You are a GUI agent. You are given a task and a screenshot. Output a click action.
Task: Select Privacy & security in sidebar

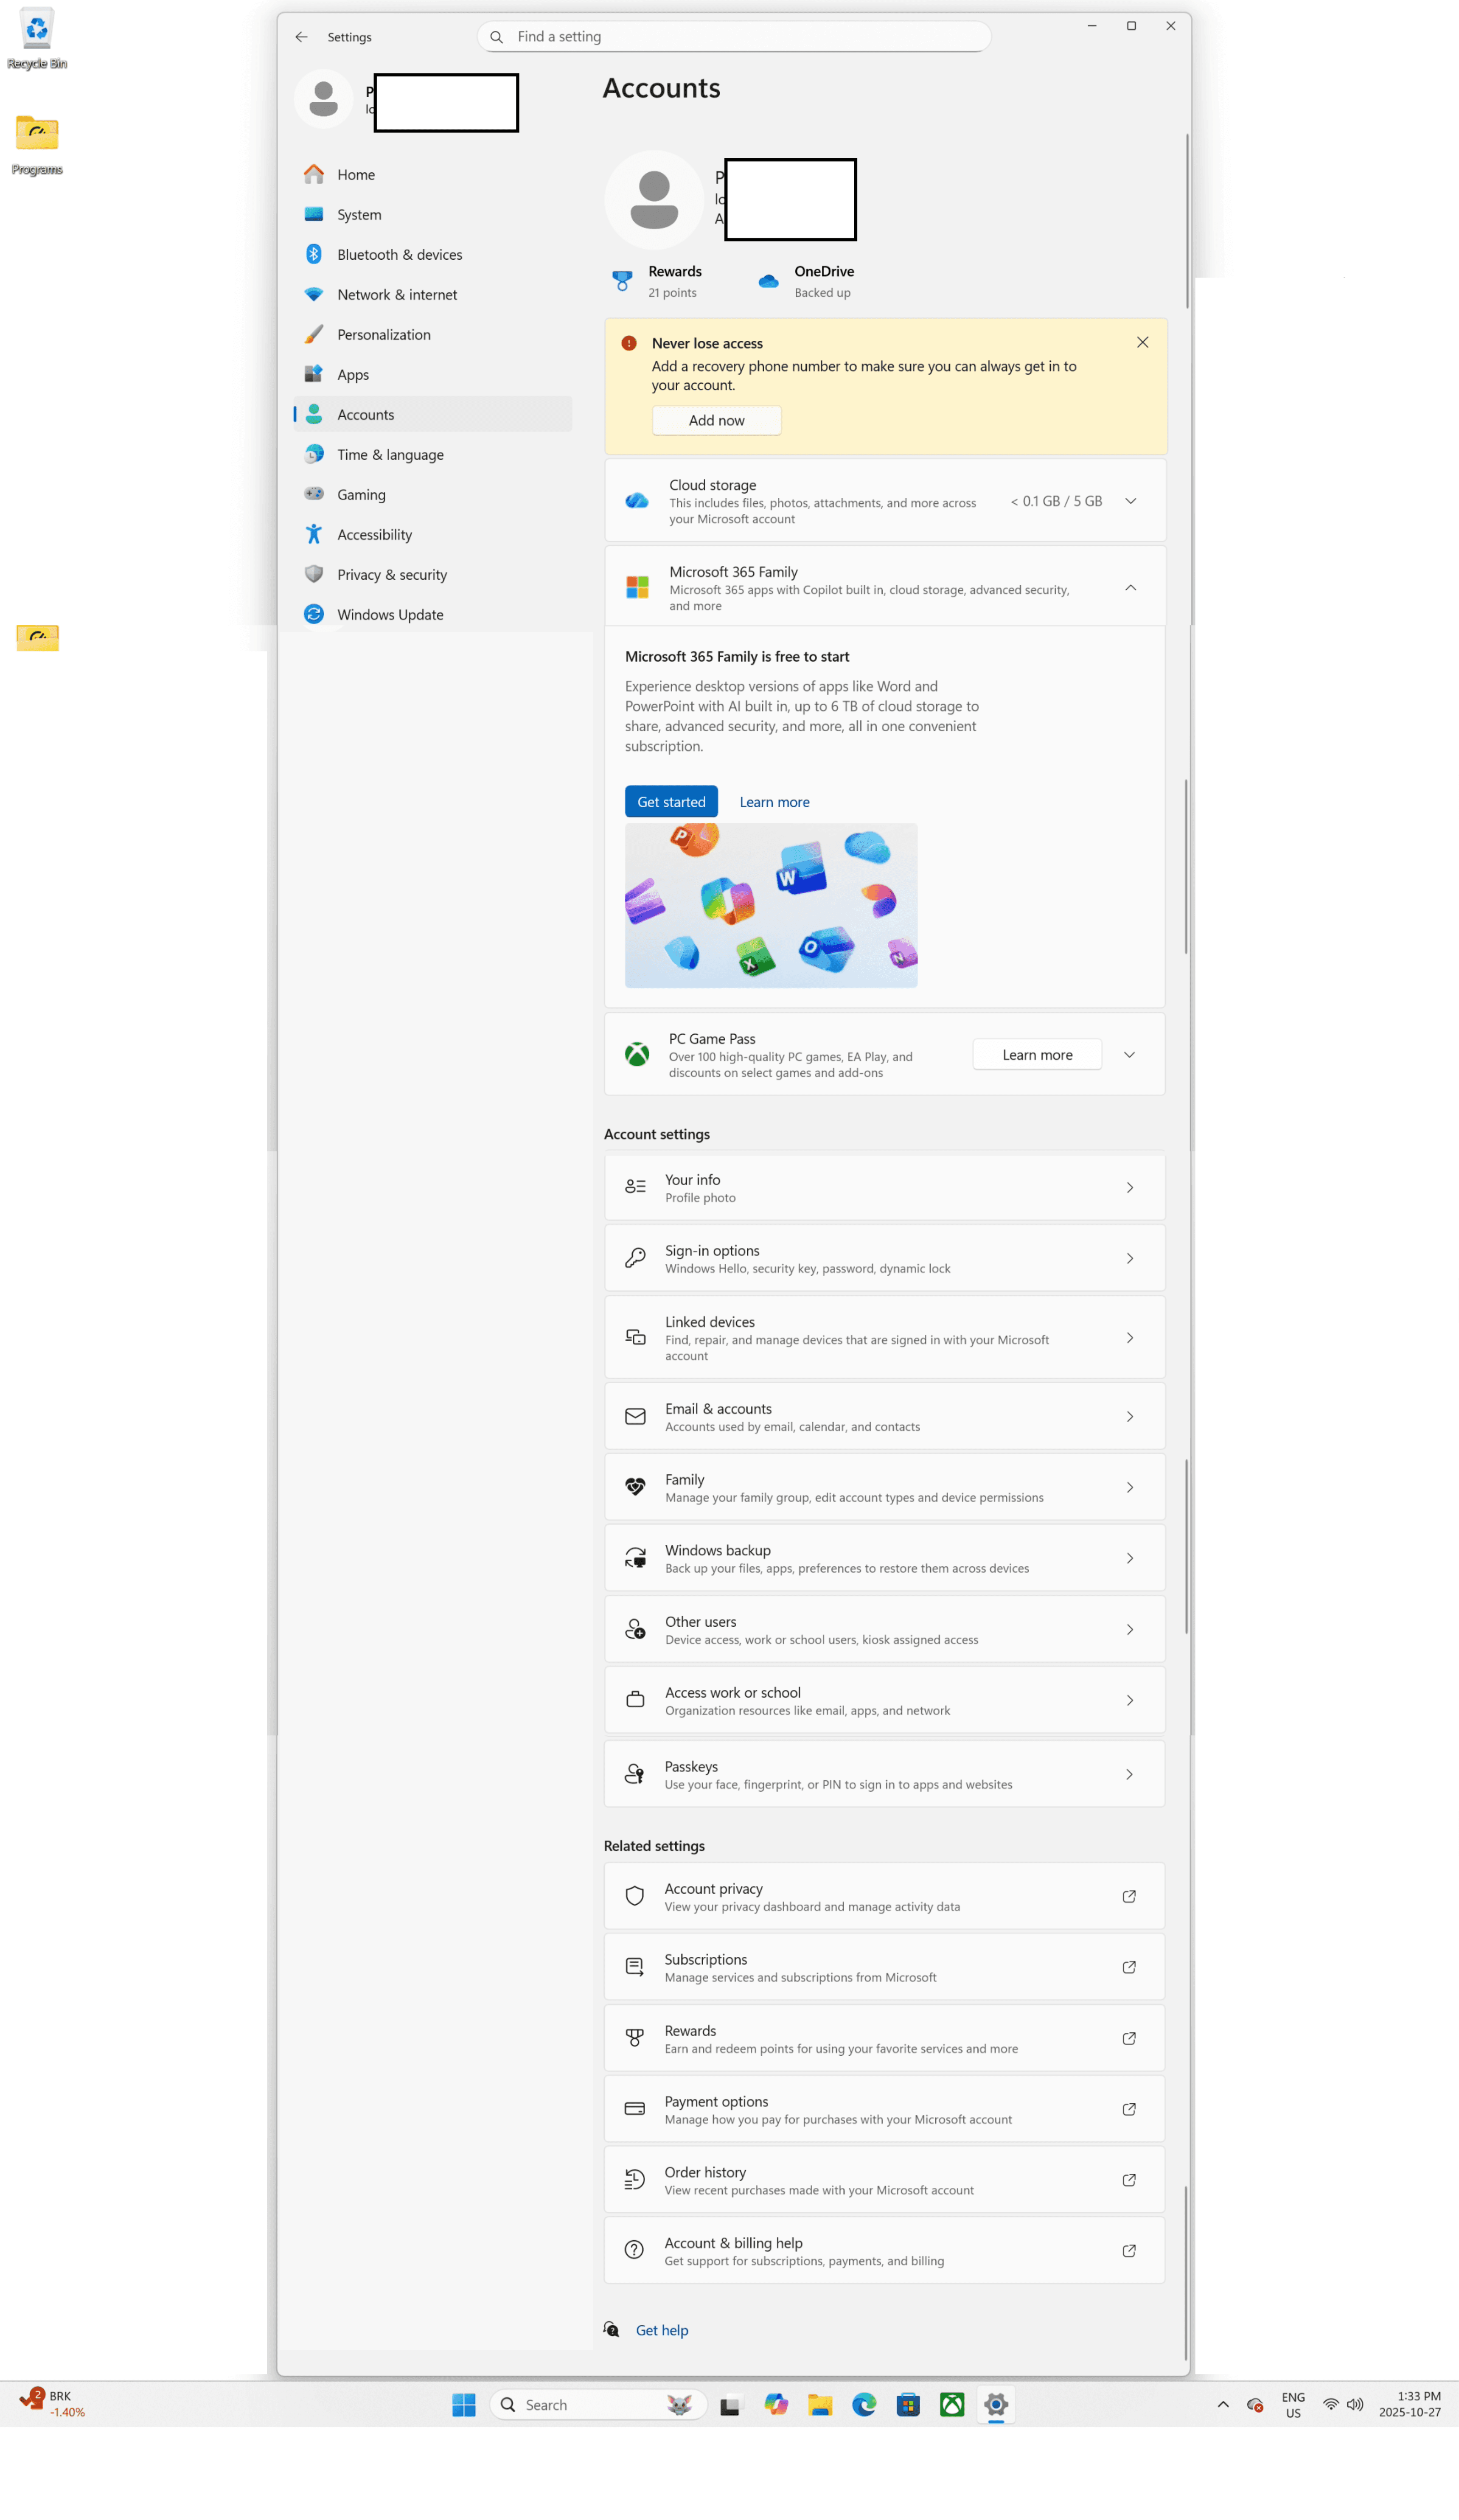point(392,574)
